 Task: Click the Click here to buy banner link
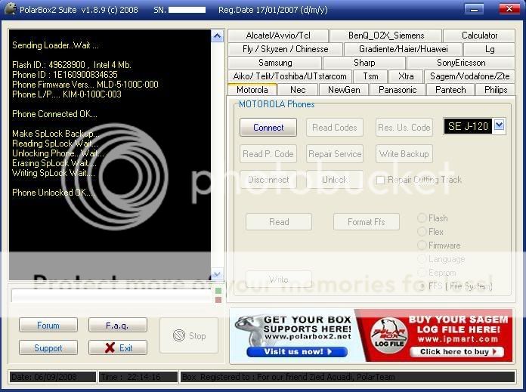457,352
